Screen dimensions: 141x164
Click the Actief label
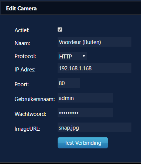22,30
